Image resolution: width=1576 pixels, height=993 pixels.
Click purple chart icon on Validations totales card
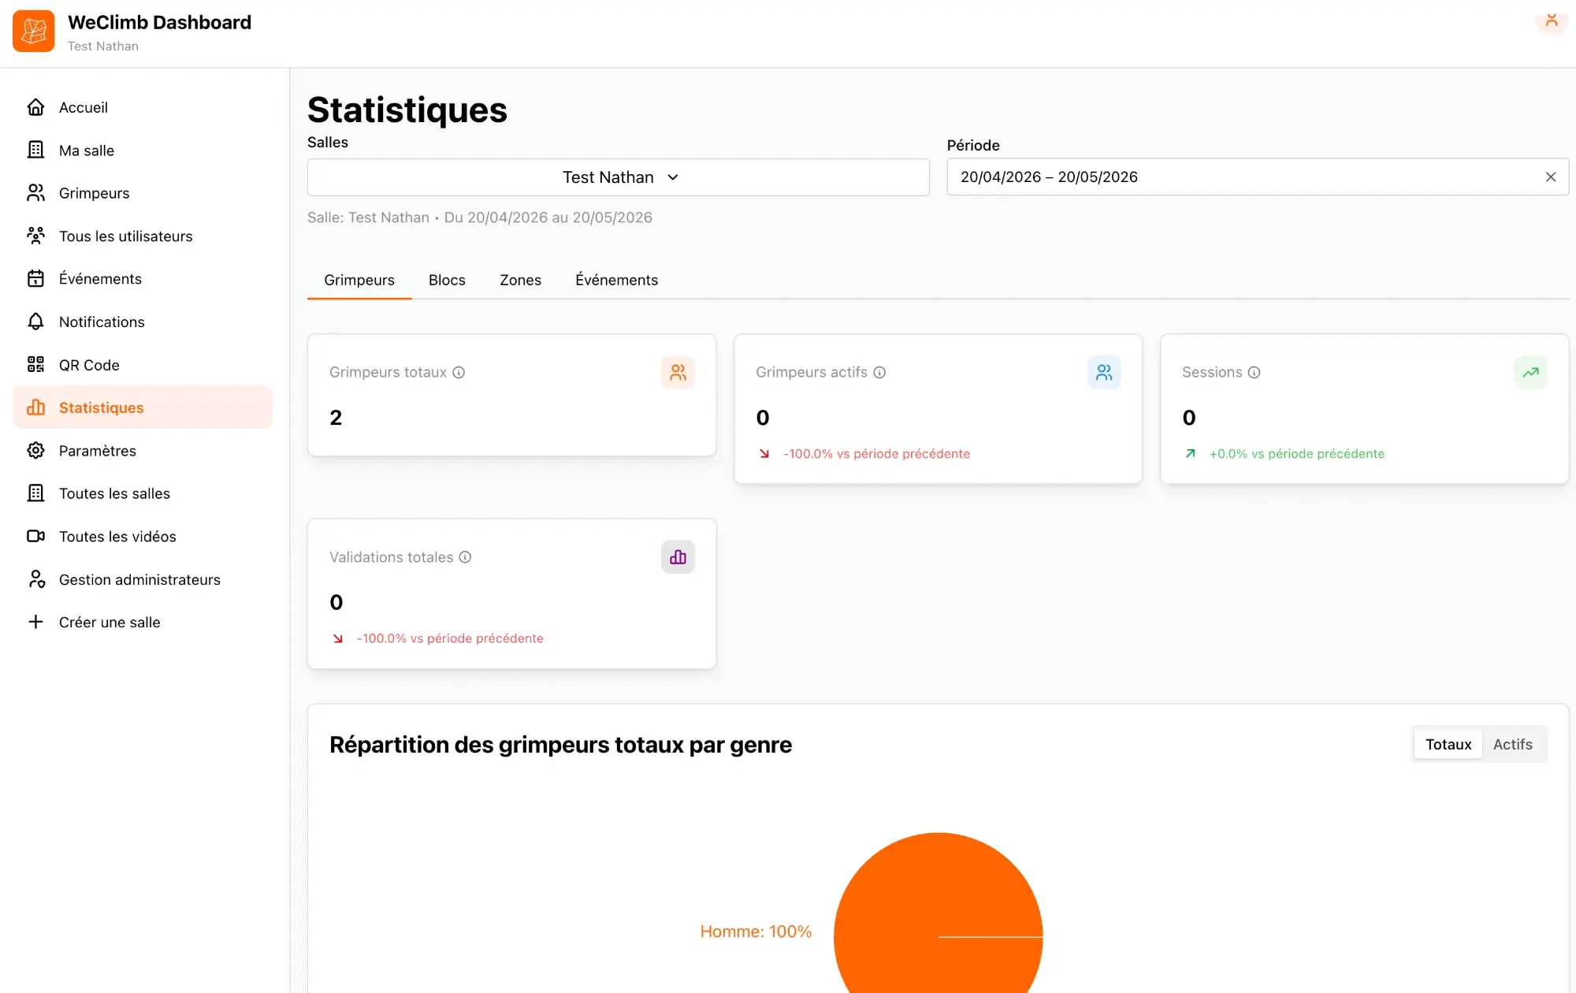(x=678, y=557)
